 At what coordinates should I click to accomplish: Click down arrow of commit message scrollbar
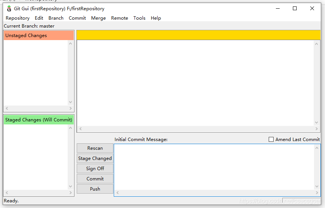(317, 186)
